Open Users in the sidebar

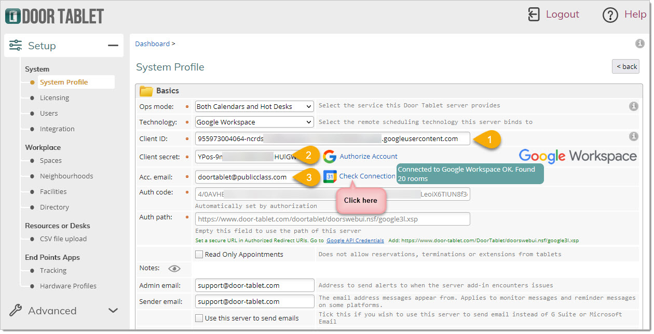tap(49, 113)
